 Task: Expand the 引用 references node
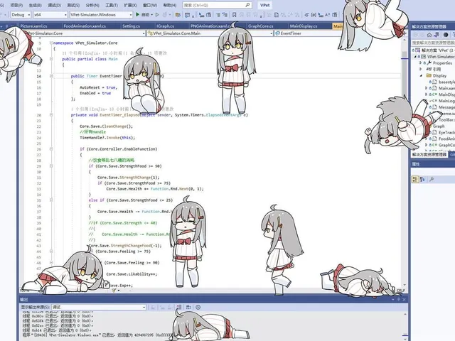[420, 69]
